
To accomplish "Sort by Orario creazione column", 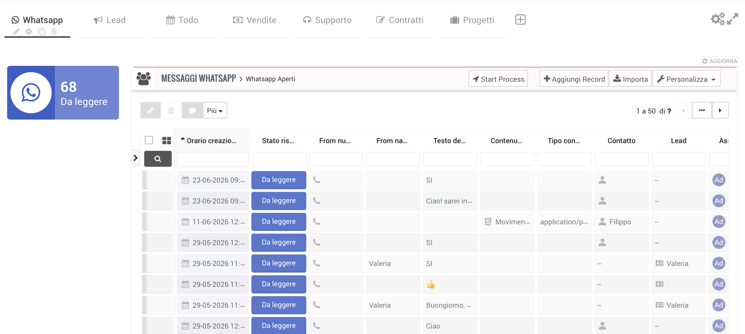I will tap(212, 141).
